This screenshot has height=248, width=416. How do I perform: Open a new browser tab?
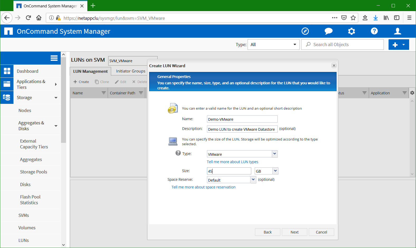(93, 6)
